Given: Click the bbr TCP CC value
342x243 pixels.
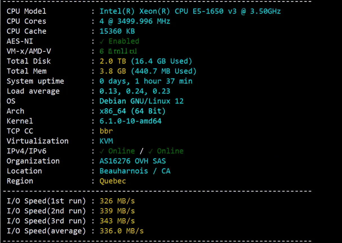Looking at the screenshot, I should pyautogui.click(x=106, y=131).
